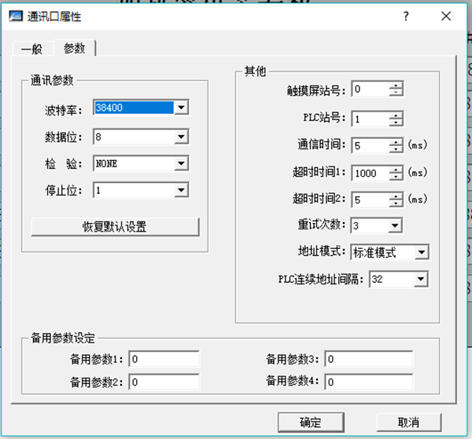Click inside the 超时时间2 value field
Screen dimensions: 472x439
pos(369,199)
